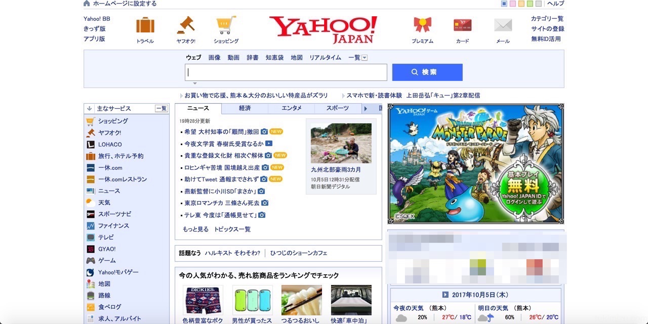This screenshot has width=648, height=324.
Task: Switch to the 経済 news tab
Action: pyautogui.click(x=245, y=108)
